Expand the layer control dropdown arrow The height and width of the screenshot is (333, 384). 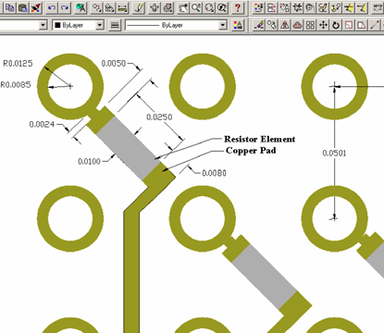43,25
